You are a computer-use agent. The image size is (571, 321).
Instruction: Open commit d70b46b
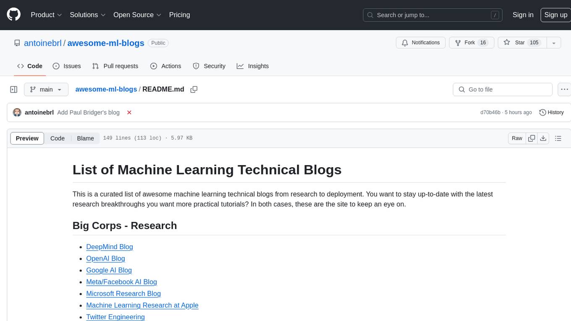pyautogui.click(x=490, y=113)
